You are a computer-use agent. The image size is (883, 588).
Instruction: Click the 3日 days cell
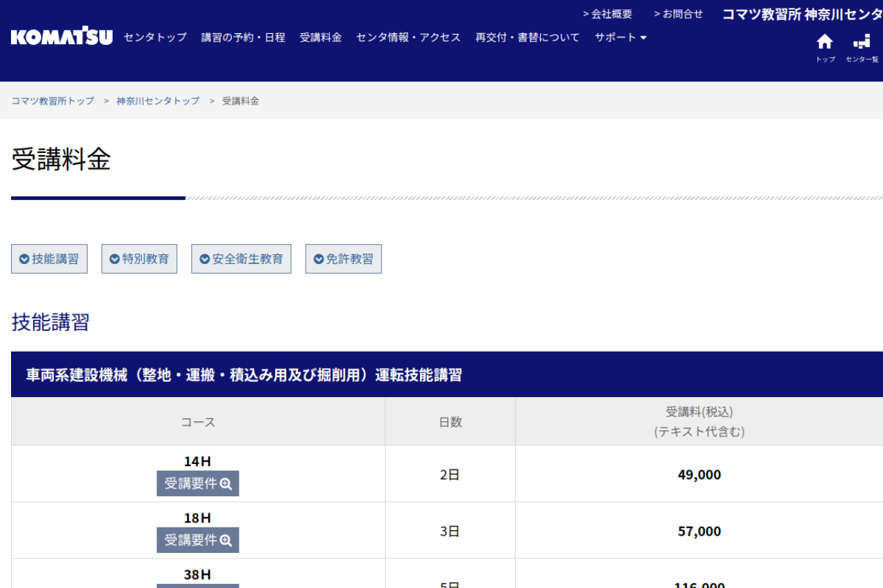coord(450,531)
